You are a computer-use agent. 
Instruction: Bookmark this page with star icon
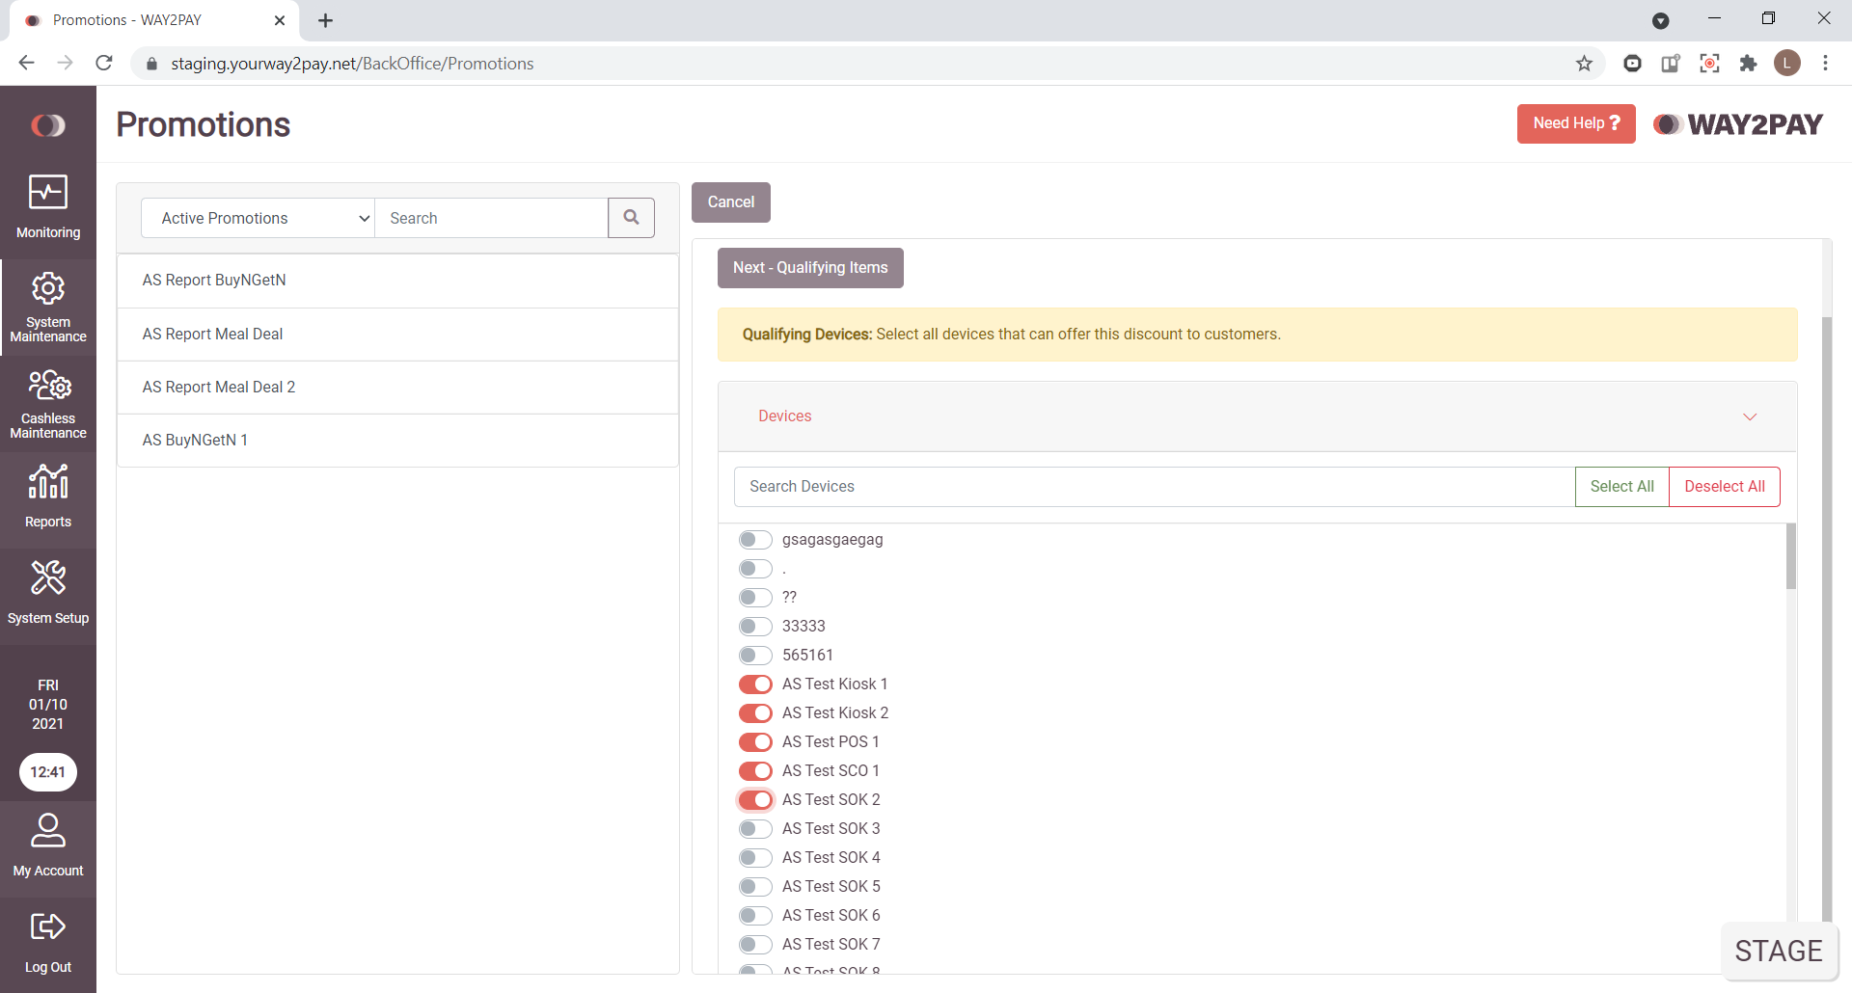pyautogui.click(x=1584, y=64)
